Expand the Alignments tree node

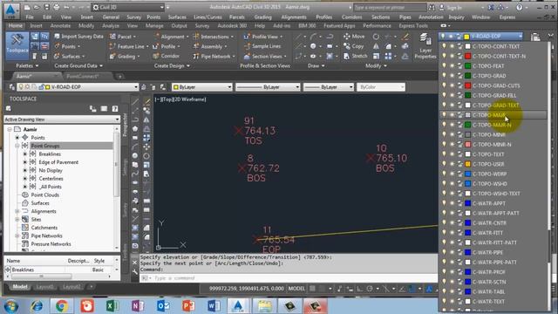(17, 211)
